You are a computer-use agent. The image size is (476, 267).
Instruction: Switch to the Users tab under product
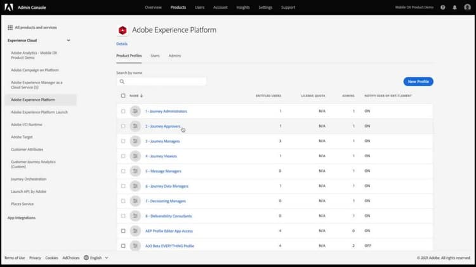pos(155,56)
